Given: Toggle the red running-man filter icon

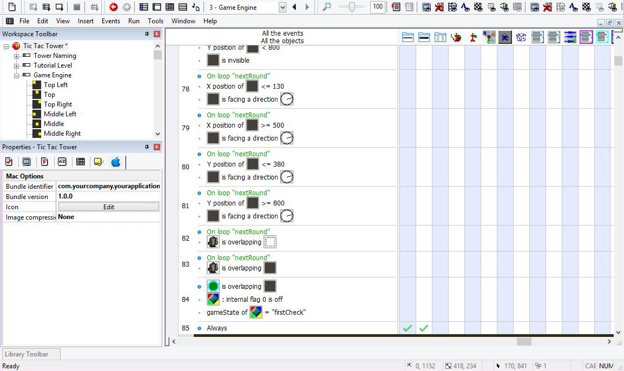Looking at the screenshot, I should [472, 37].
